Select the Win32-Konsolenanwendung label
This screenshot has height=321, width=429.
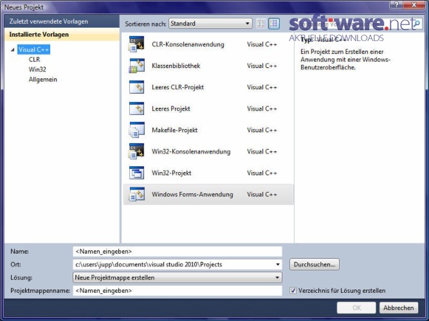click(x=191, y=152)
